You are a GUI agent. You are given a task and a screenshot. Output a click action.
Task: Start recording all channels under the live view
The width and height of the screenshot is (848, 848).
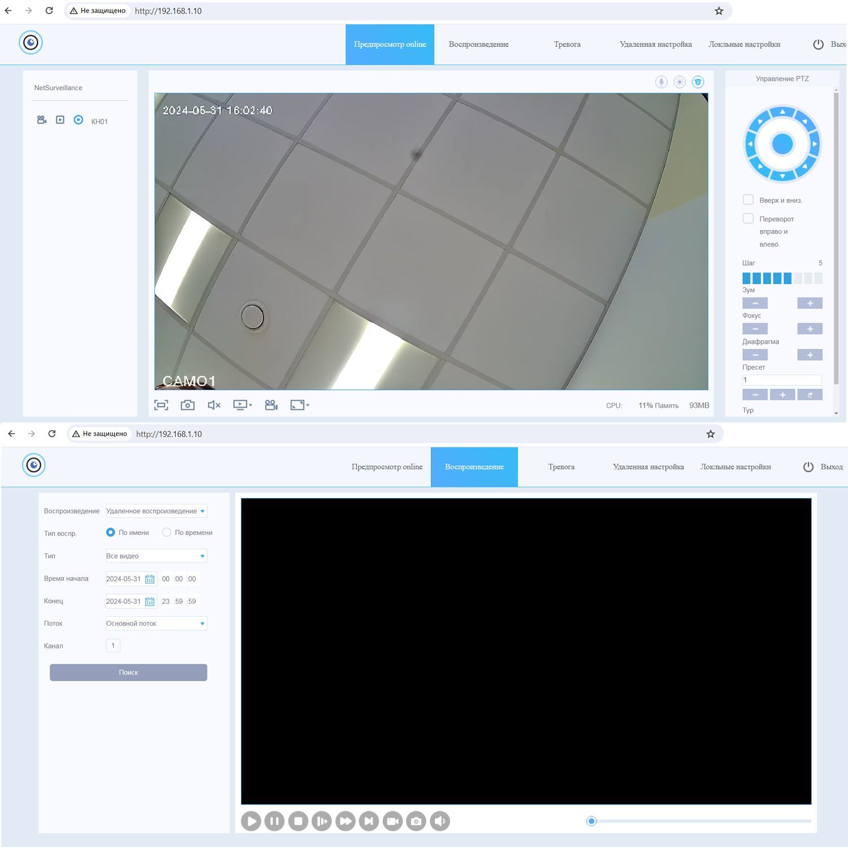pos(271,405)
